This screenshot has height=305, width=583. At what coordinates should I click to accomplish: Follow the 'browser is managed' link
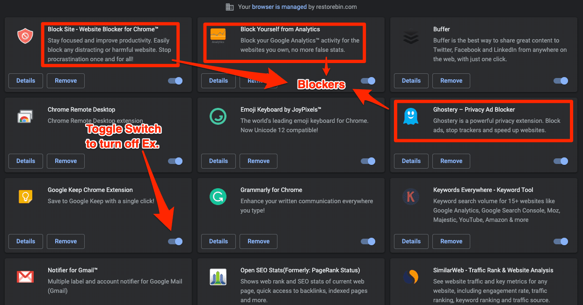[x=279, y=7]
